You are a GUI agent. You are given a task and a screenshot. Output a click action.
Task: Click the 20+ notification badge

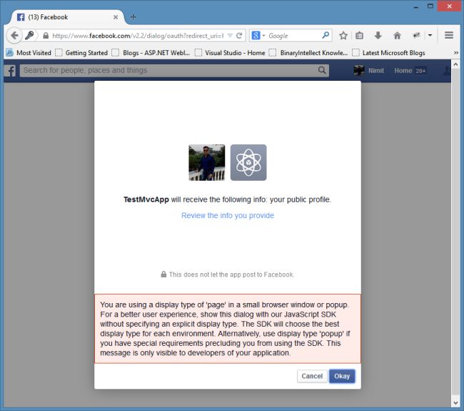420,71
